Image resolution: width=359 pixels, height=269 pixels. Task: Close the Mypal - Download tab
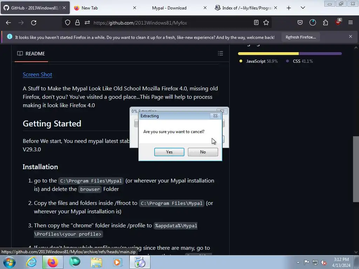[205, 8]
